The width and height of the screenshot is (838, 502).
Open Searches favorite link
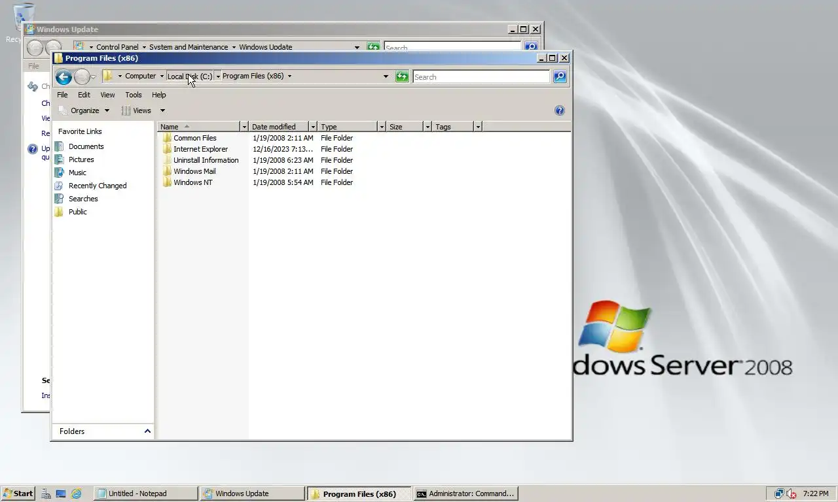(83, 199)
